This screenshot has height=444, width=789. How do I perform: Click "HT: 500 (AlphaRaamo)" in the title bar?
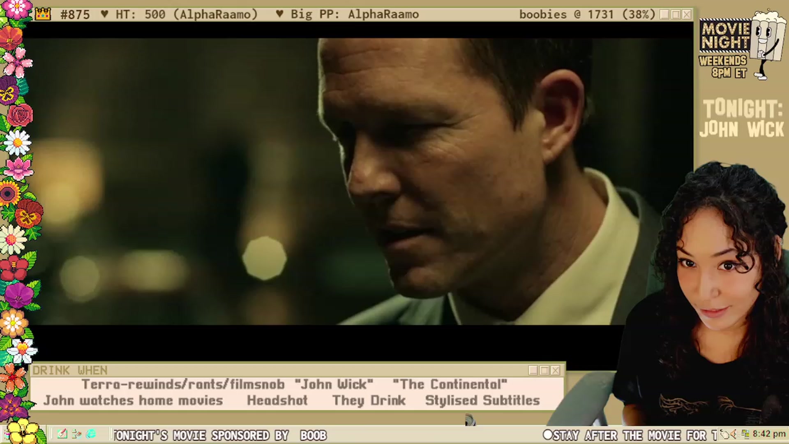187,15
